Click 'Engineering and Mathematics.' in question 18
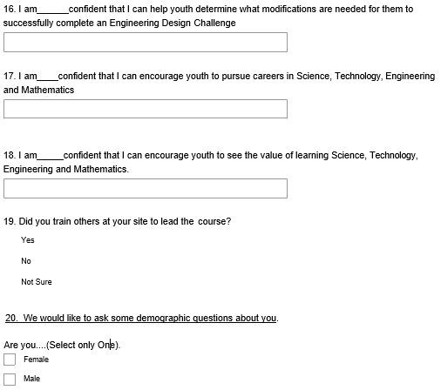 [66, 169]
